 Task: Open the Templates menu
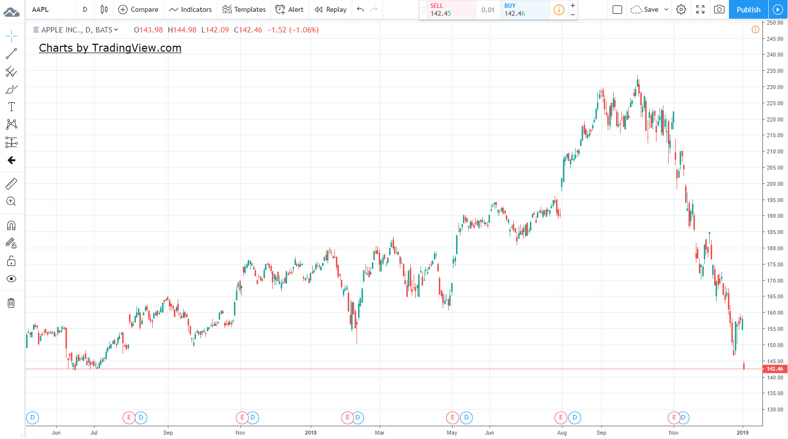click(x=244, y=9)
